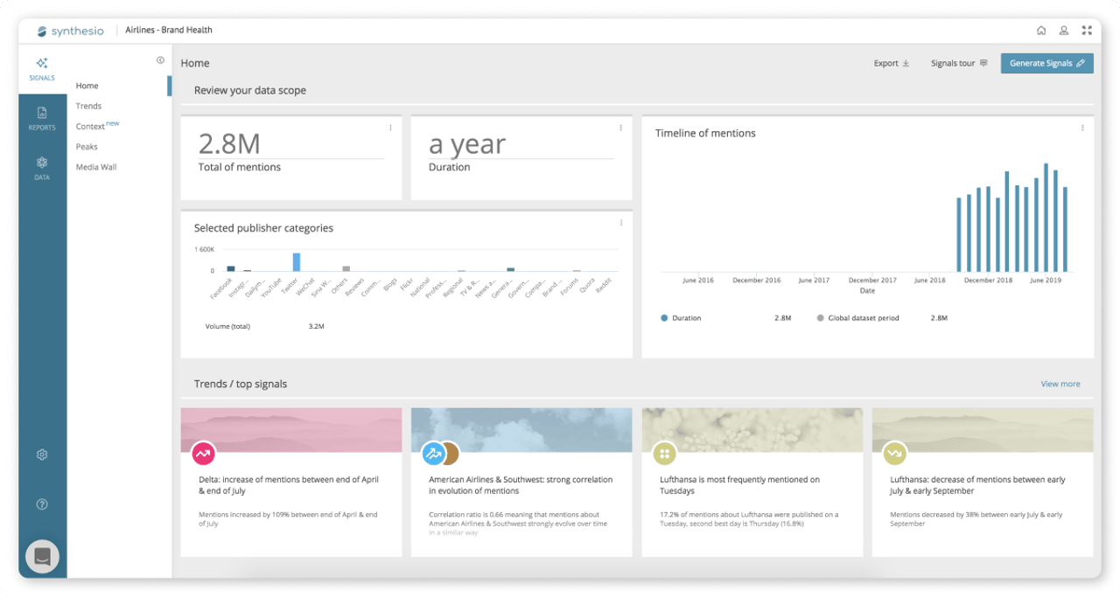Image resolution: width=1120 pixels, height=597 pixels.
Task: Click the Twitter bar in publisher chart
Action: [x=297, y=262]
